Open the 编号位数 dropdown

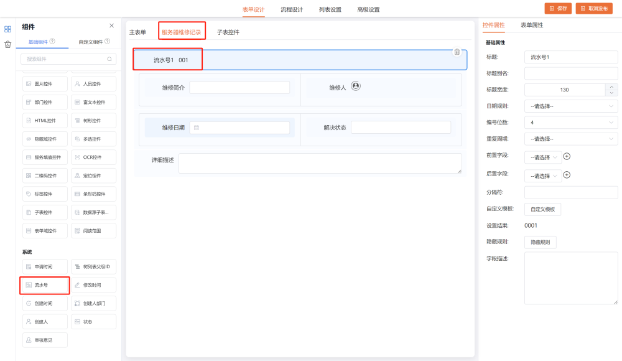click(570, 123)
